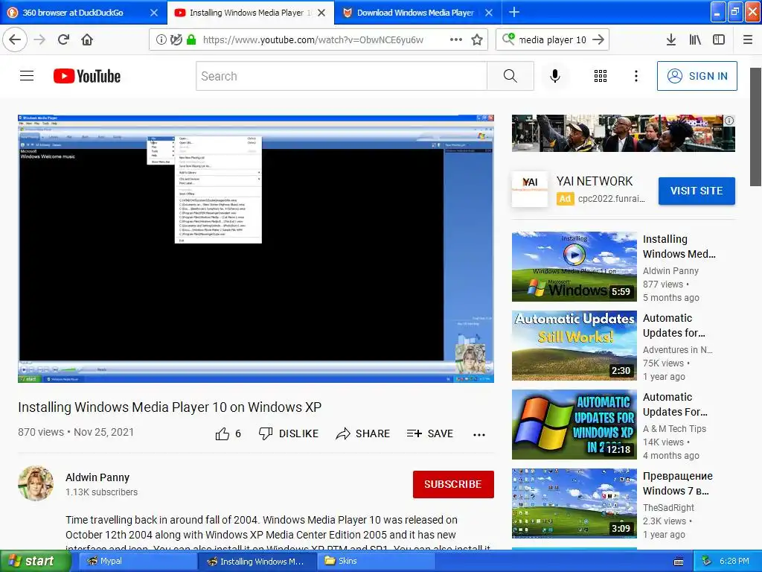Click A & M Tech Tips channel name

tap(674, 428)
